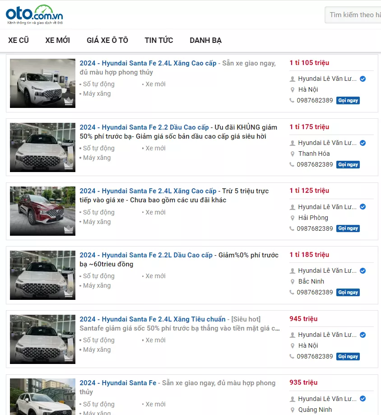Open seller Hyundai Lê Văn Lư on Hải Phòng listing
The height and width of the screenshot is (415, 381).
[x=327, y=207]
